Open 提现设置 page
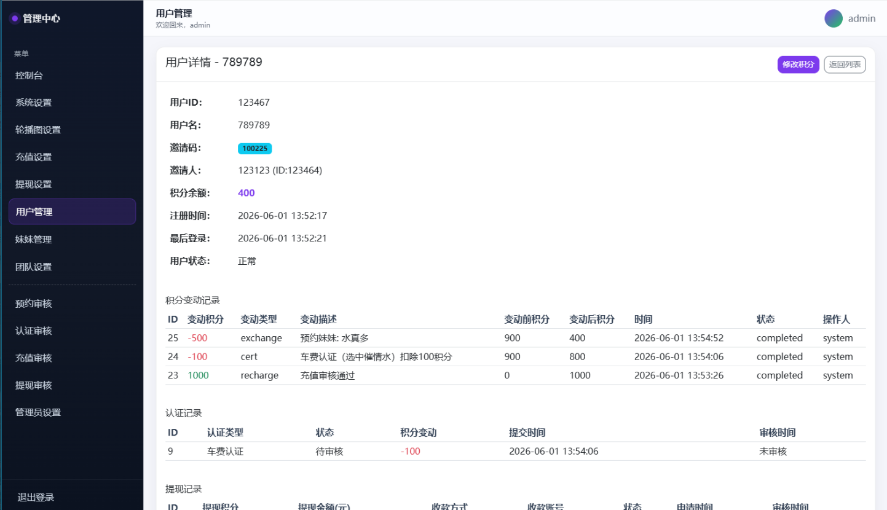This screenshot has width=887, height=510. pyautogui.click(x=72, y=184)
